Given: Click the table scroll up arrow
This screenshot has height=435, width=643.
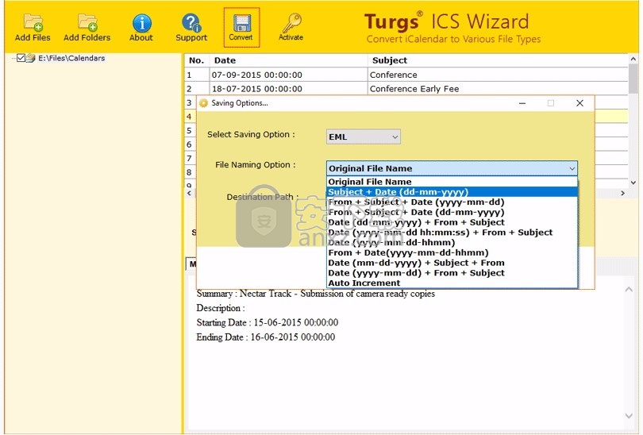Looking at the screenshot, I should pyautogui.click(x=633, y=59).
